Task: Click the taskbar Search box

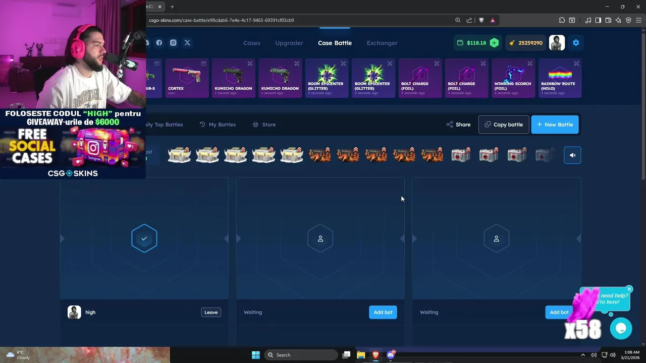Action: coord(301,355)
